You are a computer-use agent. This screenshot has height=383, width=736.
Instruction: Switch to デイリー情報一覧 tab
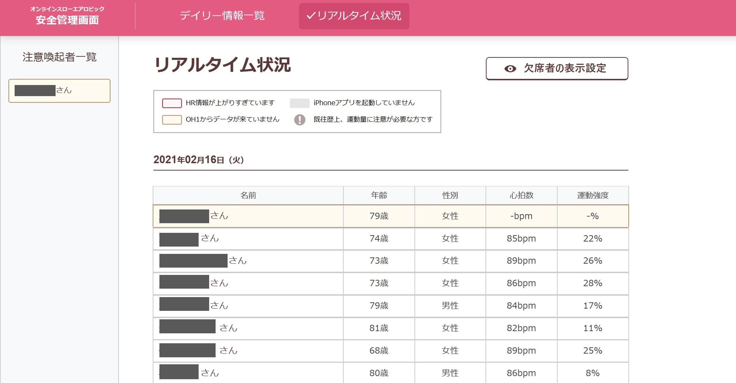point(222,15)
